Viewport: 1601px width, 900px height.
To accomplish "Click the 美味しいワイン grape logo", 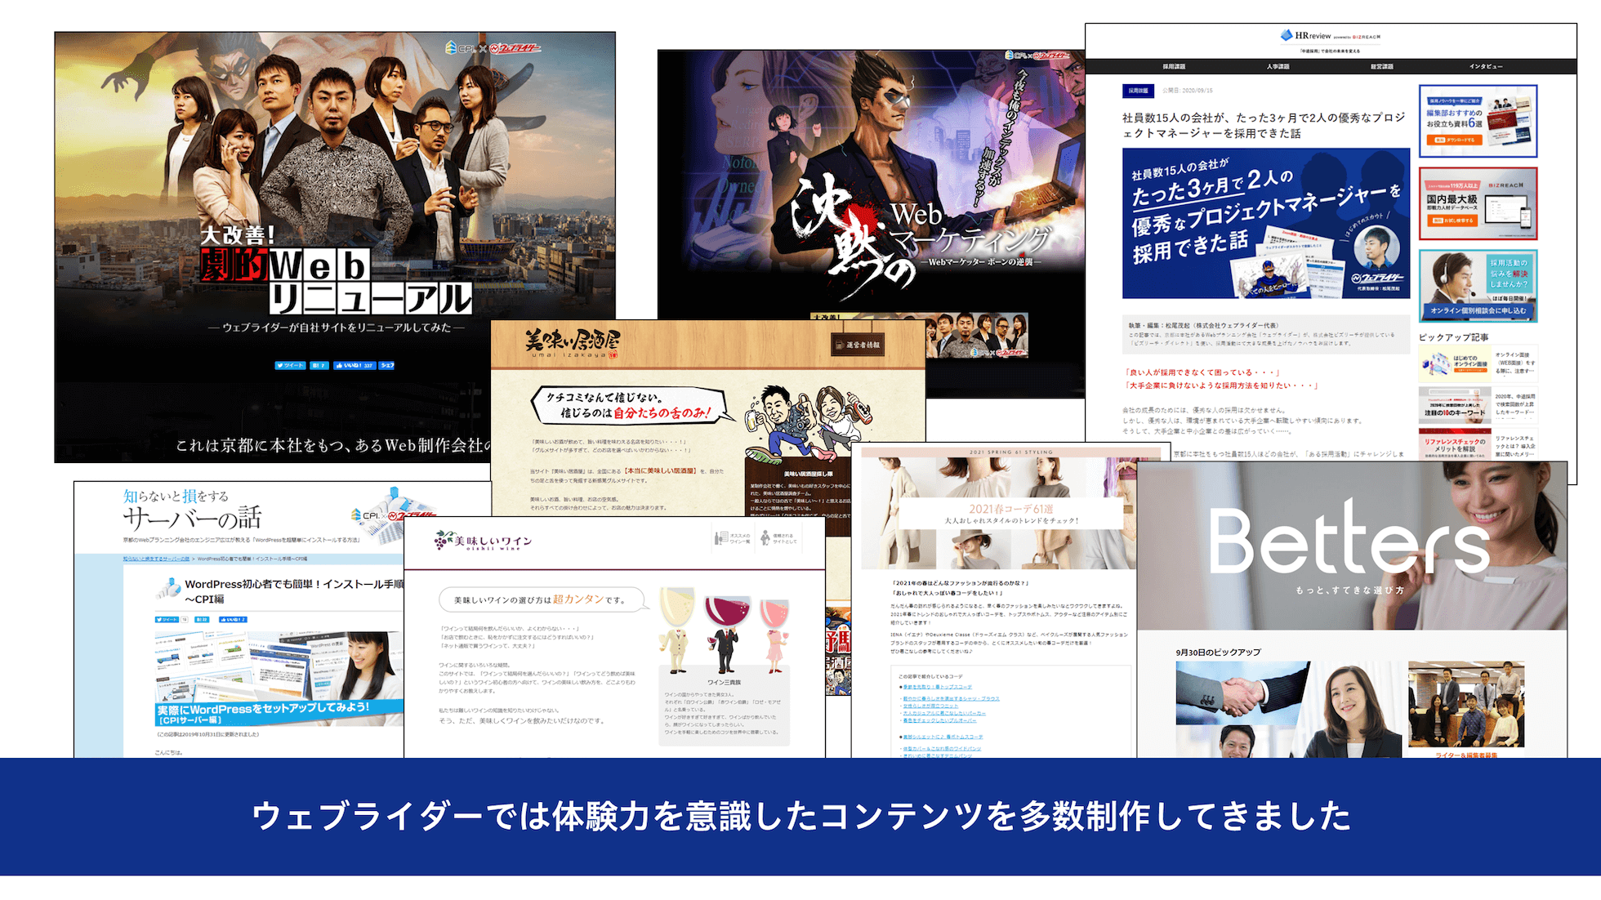I will click(483, 541).
